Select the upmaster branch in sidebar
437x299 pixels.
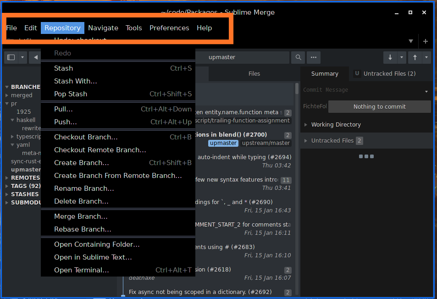pos(26,169)
